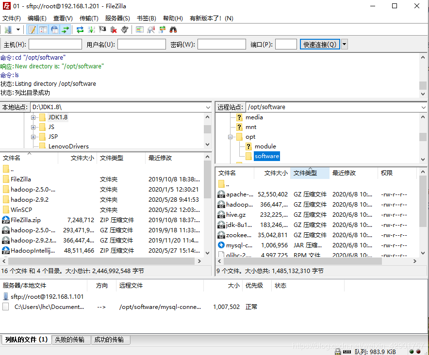This screenshot has width=429, height=355.
Task: Sort local files by 文件名 column
Action: click(x=29, y=158)
